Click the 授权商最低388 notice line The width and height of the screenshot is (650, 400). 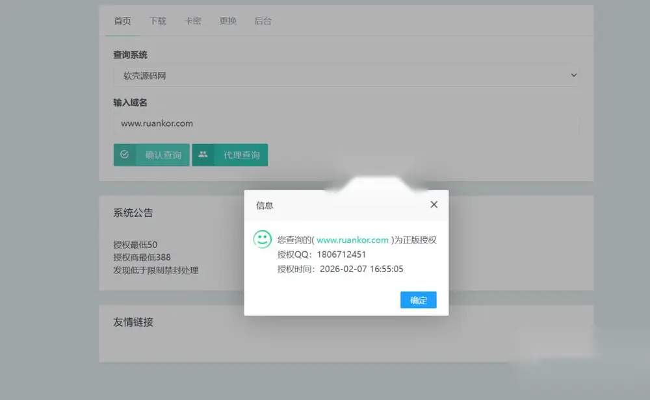click(142, 258)
